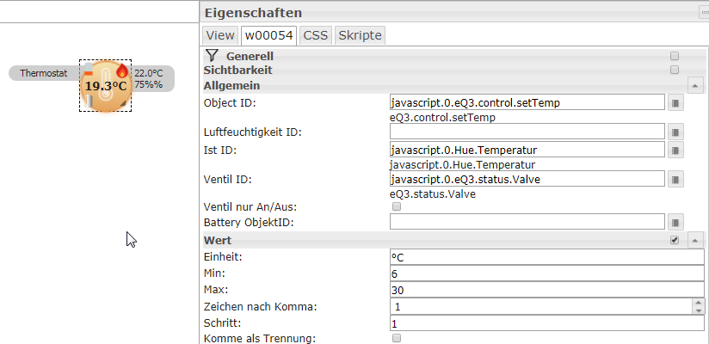
Task: Open object browser for Object ID field
Action: [x=675, y=103]
